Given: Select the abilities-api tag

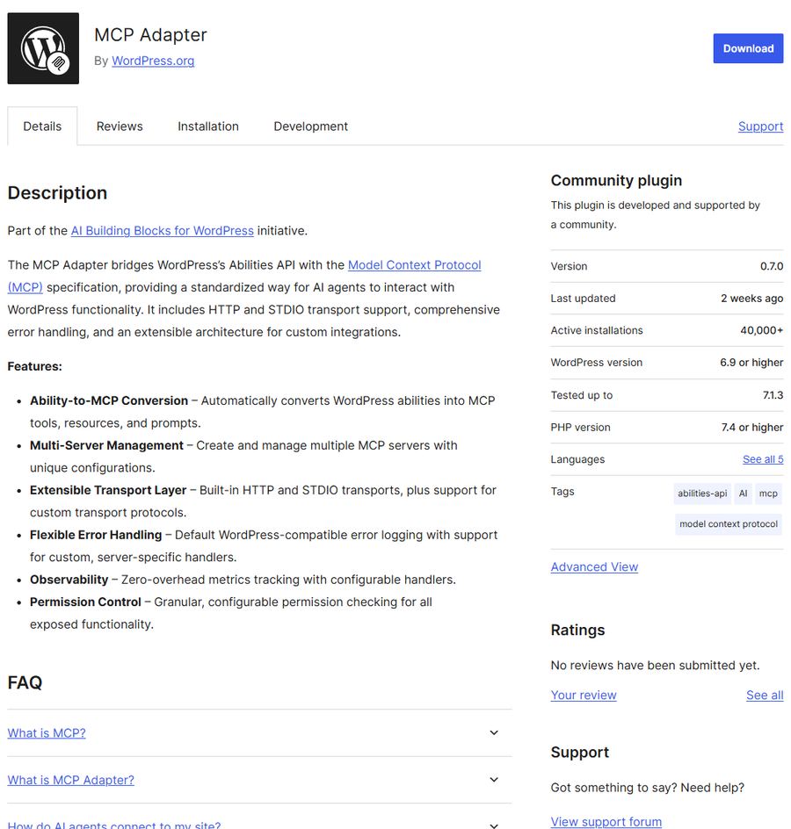Looking at the screenshot, I should pyautogui.click(x=702, y=494).
